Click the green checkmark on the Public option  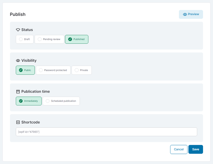tap(21, 70)
